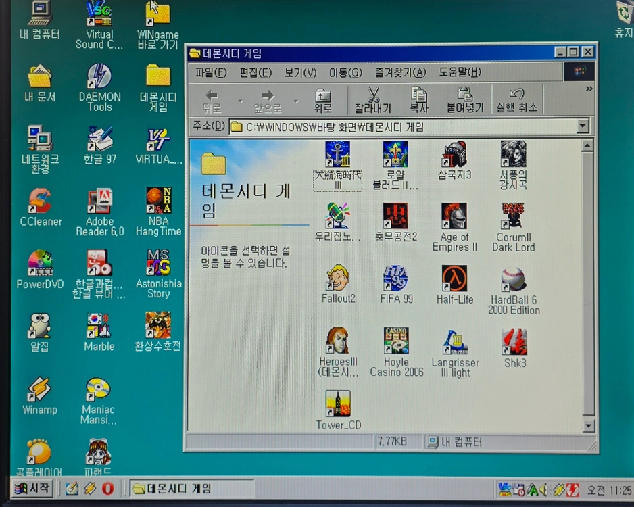The width and height of the screenshot is (634, 507).
Task: Click the 시작 Start button
Action: point(32,488)
